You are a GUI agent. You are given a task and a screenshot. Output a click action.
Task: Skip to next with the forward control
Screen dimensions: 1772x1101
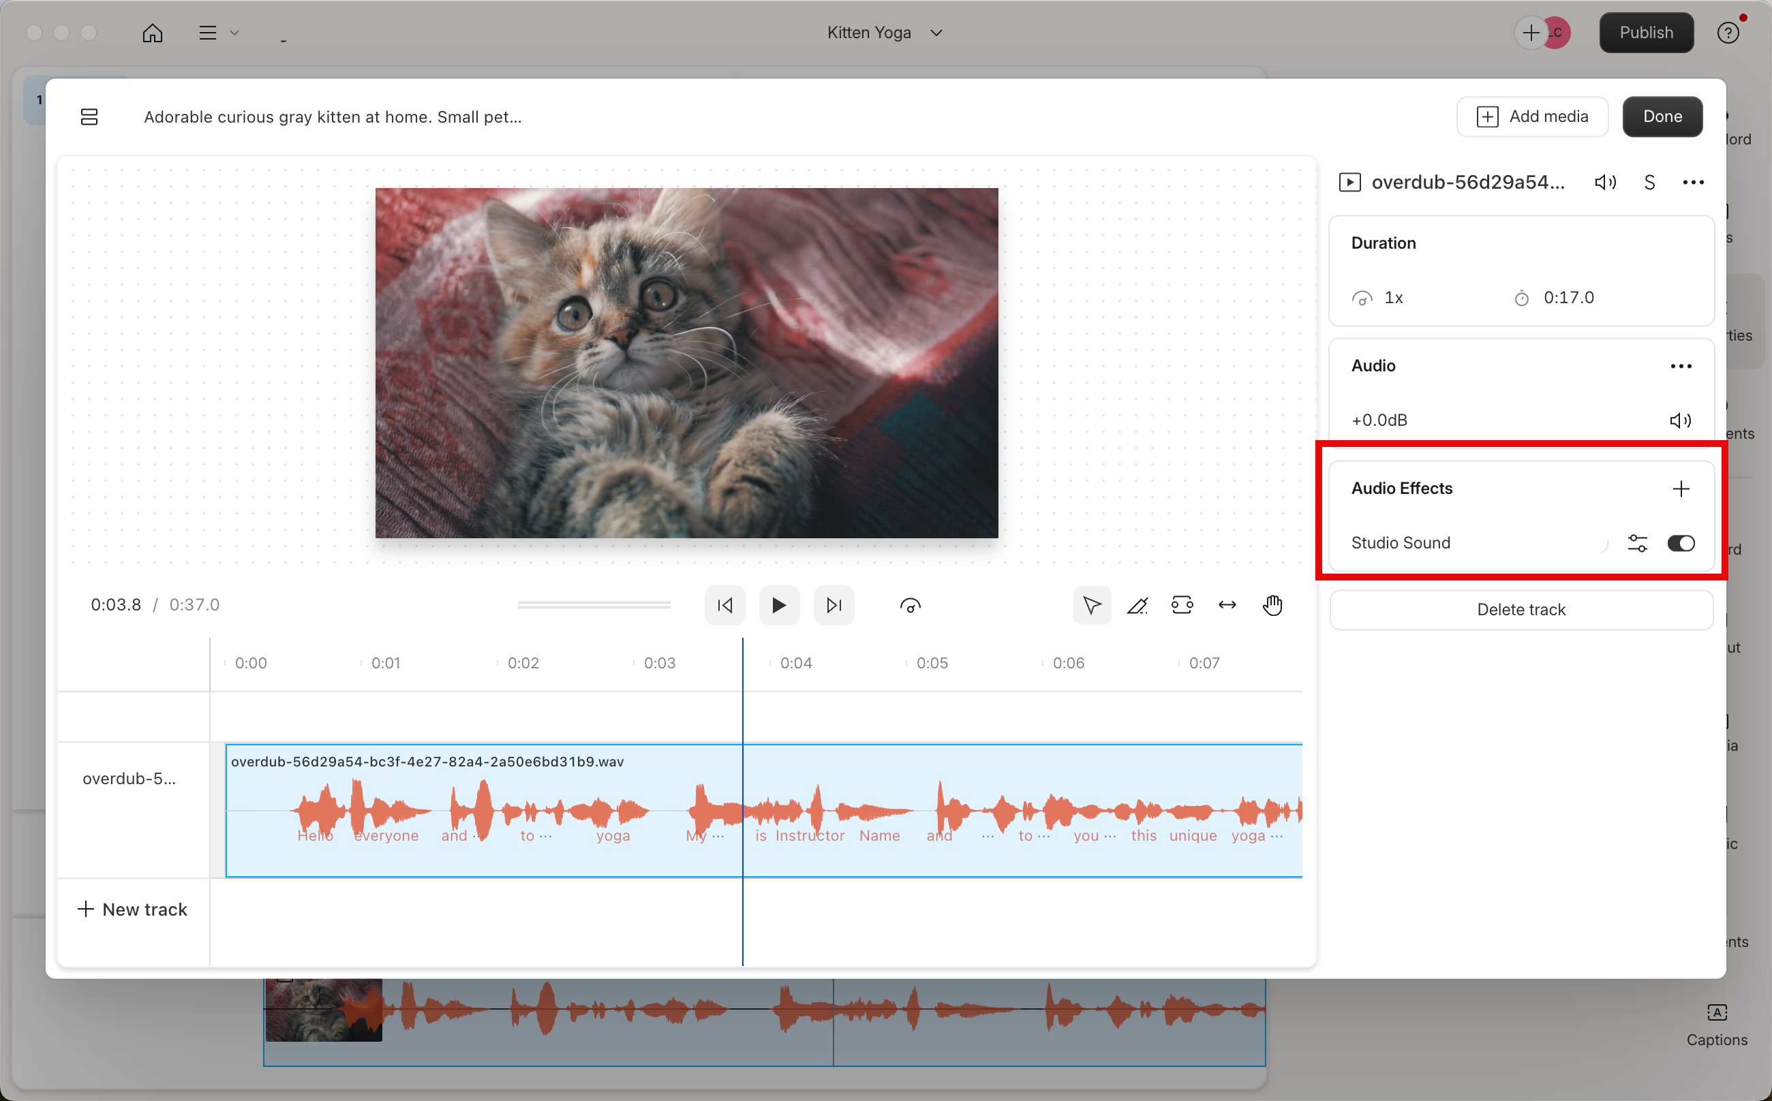click(834, 605)
